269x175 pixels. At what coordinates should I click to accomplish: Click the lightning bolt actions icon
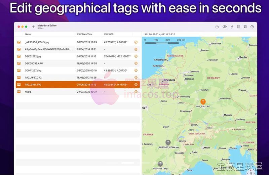click(232, 27)
